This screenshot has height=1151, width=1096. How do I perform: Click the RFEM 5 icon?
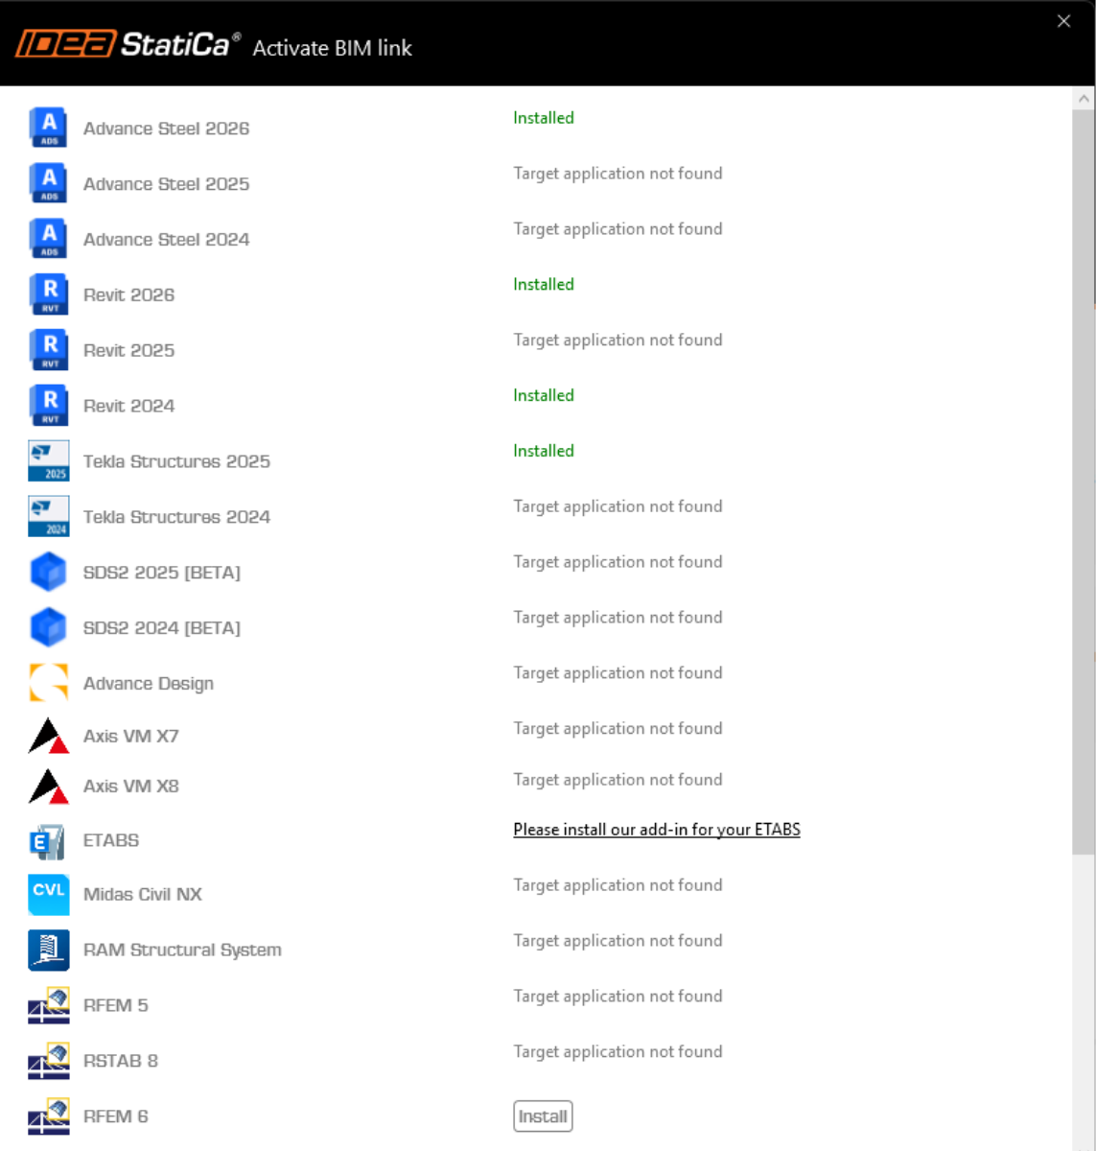(x=48, y=1005)
